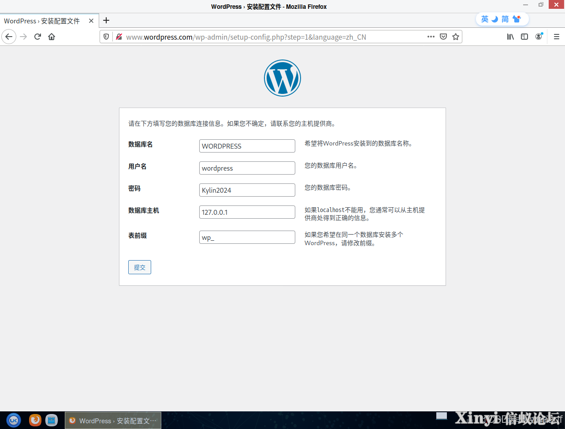Submit the form with 提交 button
The width and height of the screenshot is (565, 429).
coord(140,267)
